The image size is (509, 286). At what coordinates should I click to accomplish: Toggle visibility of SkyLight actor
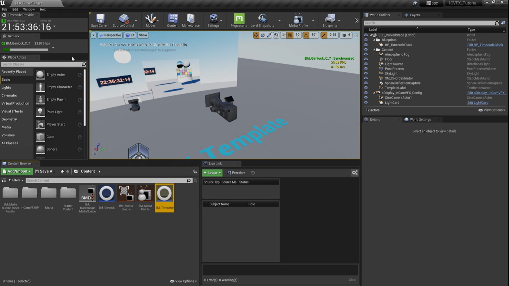coord(366,73)
